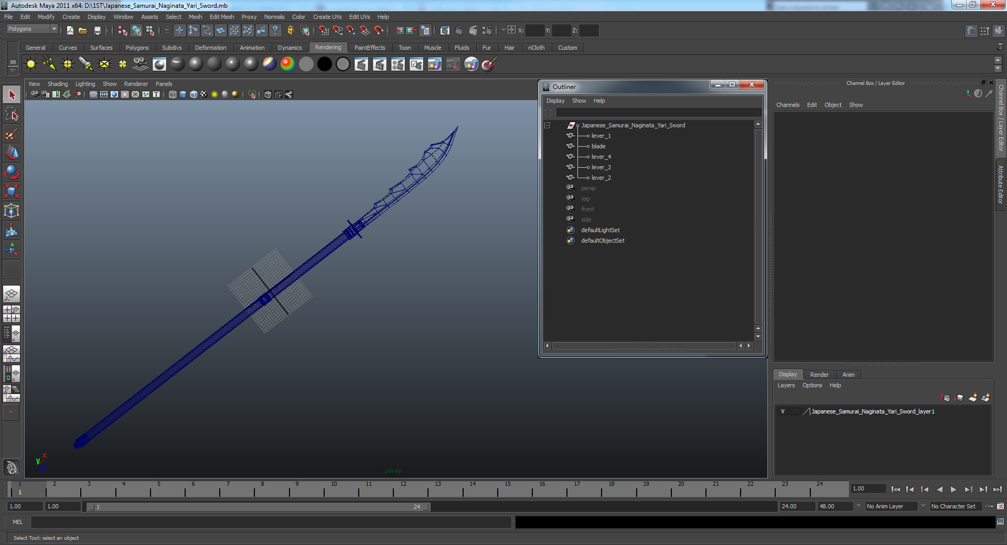Expand the input line operations dropdown
The image size is (1007, 545).
[503, 30]
